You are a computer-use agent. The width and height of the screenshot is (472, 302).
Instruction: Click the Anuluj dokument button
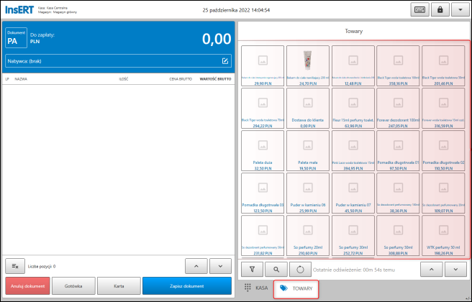[27, 286]
